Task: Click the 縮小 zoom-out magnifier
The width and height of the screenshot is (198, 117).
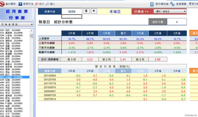Action: (47, 4)
